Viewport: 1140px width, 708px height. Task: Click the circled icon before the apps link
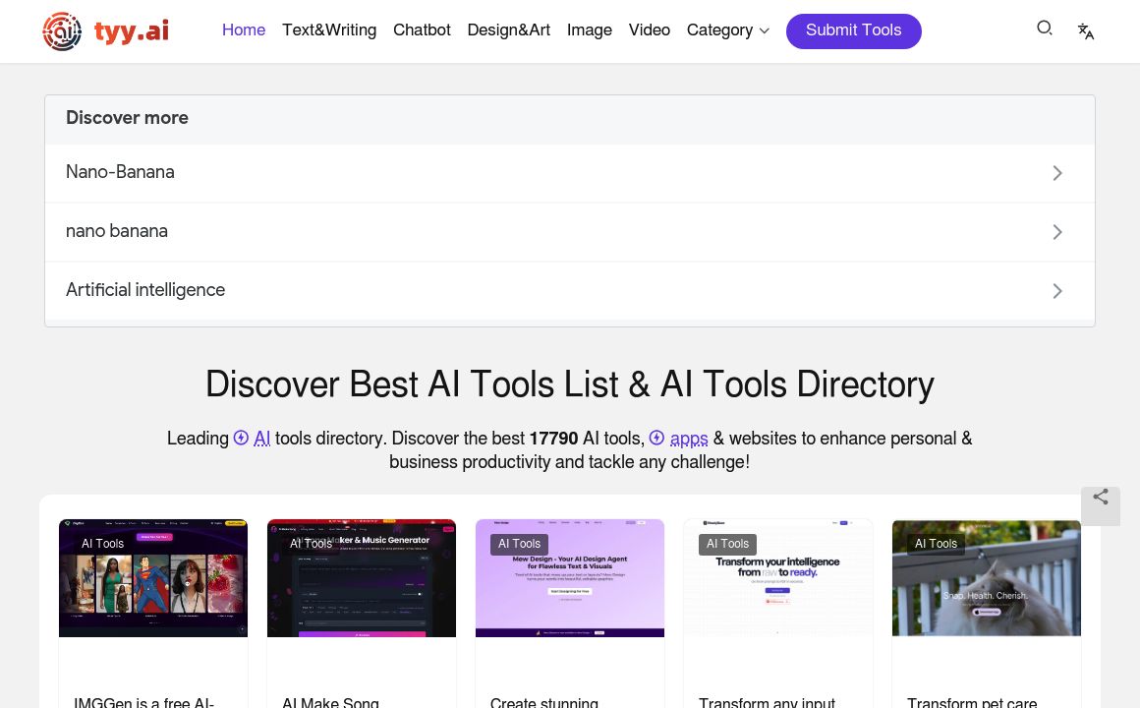click(657, 439)
